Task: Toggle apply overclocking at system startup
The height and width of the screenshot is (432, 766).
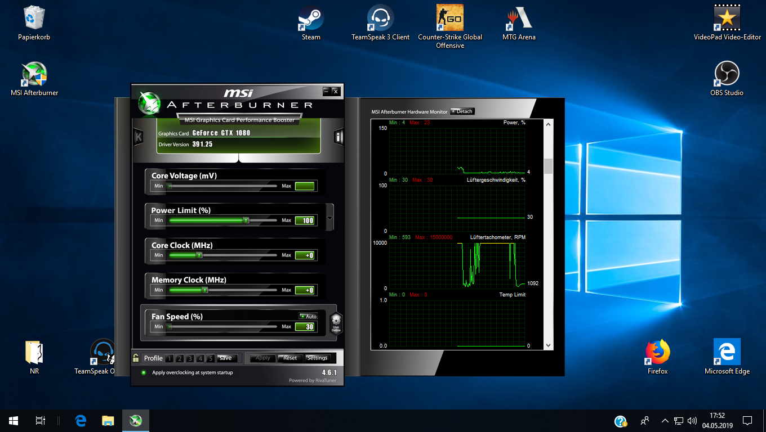Action: coord(144,372)
